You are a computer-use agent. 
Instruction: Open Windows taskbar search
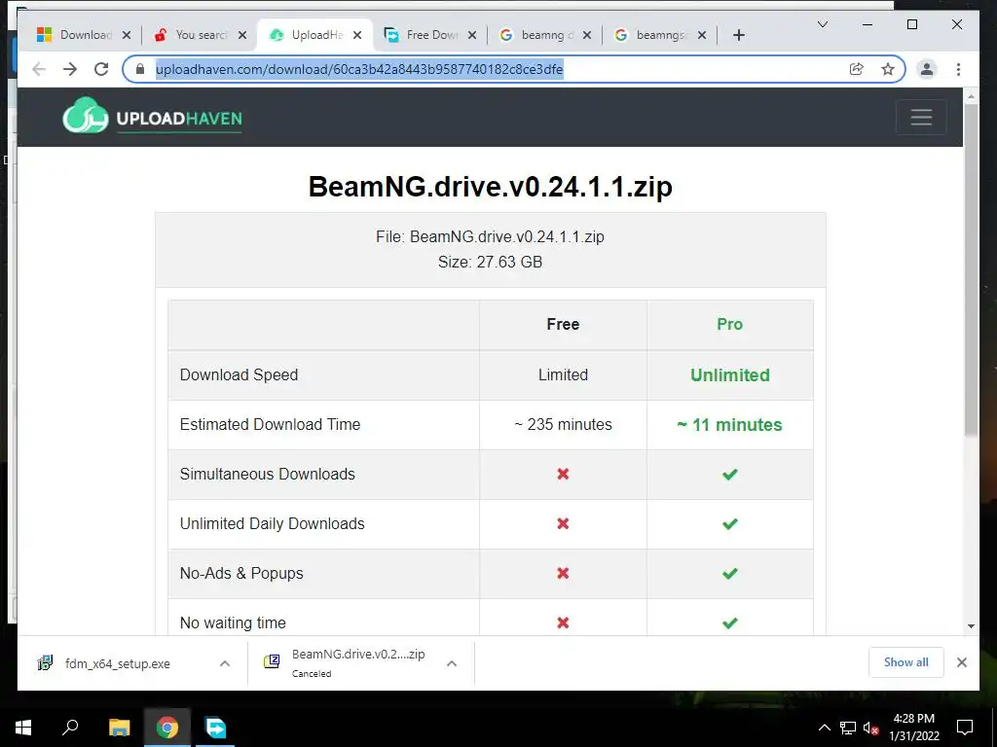coord(70,728)
